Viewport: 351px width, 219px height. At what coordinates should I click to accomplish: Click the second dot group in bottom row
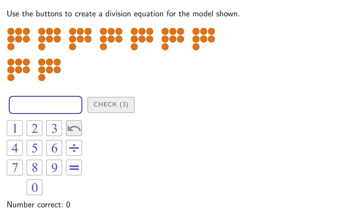pyautogui.click(x=49, y=70)
